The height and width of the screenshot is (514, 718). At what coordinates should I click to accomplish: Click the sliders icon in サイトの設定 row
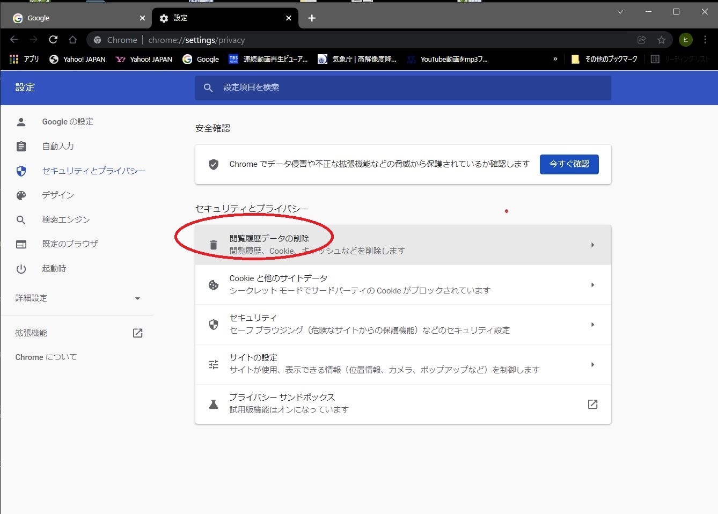pos(214,365)
